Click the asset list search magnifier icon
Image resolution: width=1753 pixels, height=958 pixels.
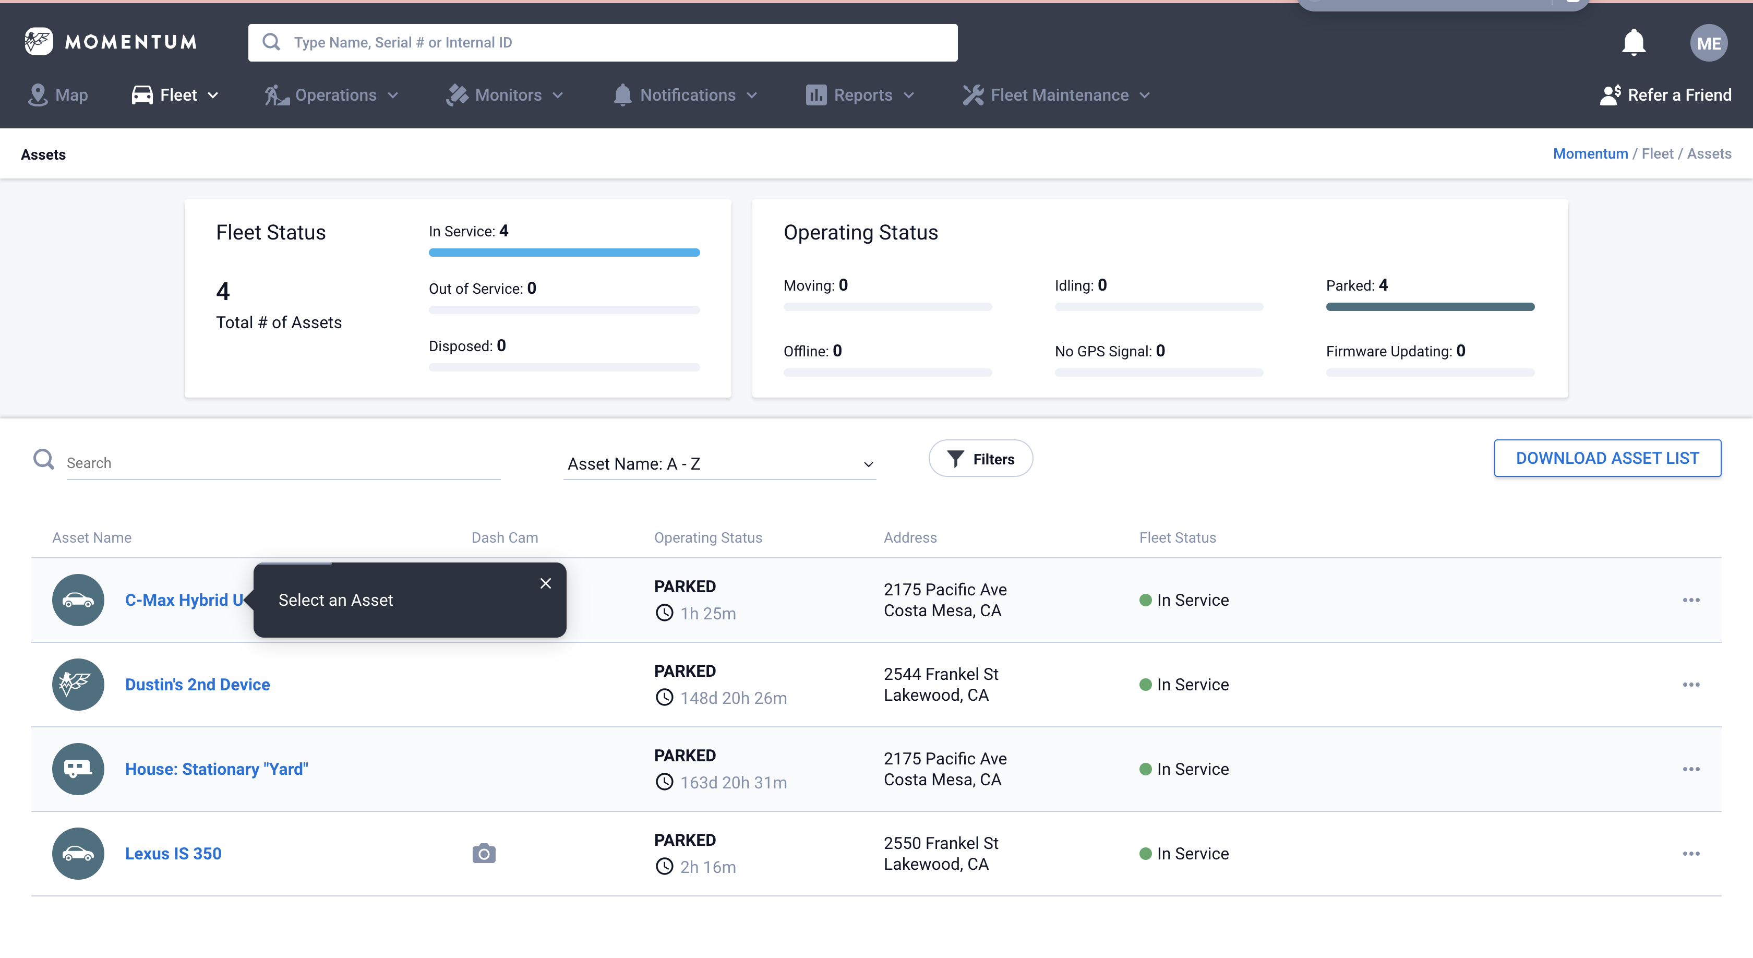[43, 459]
